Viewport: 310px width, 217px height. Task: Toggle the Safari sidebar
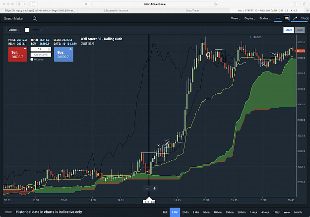(33, 4)
